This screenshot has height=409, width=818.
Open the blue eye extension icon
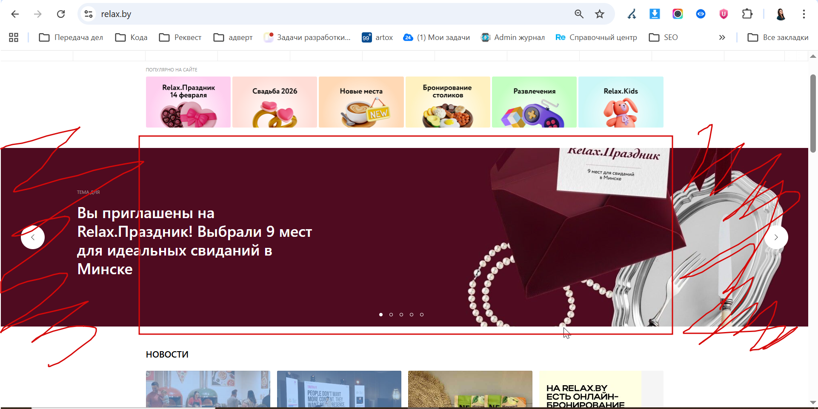[x=701, y=14]
